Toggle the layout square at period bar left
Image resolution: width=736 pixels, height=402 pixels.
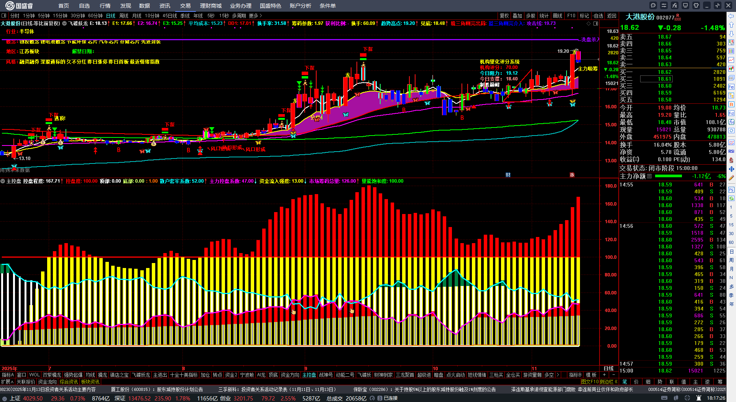tap(4, 16)
